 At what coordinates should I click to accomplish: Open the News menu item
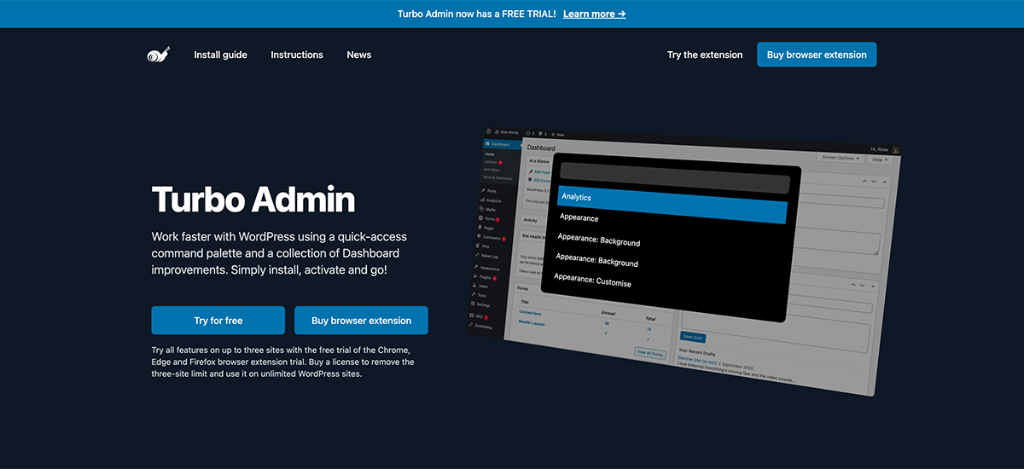358,55
